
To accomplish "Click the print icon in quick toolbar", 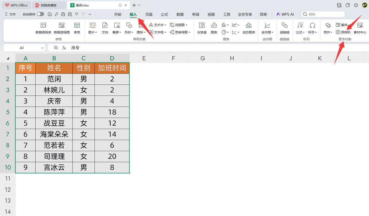I will [x=63, y=14].
